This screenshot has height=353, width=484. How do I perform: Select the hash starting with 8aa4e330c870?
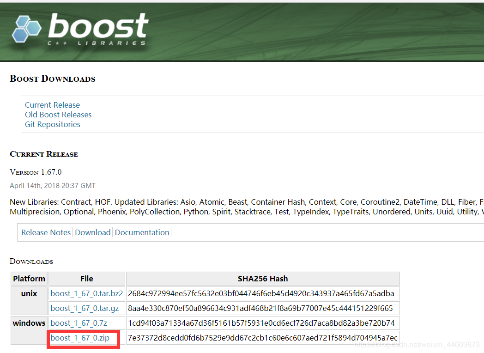pos(260,308)
